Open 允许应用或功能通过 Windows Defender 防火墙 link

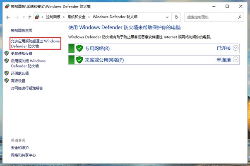pyautogui.click(x=35, y=44)
